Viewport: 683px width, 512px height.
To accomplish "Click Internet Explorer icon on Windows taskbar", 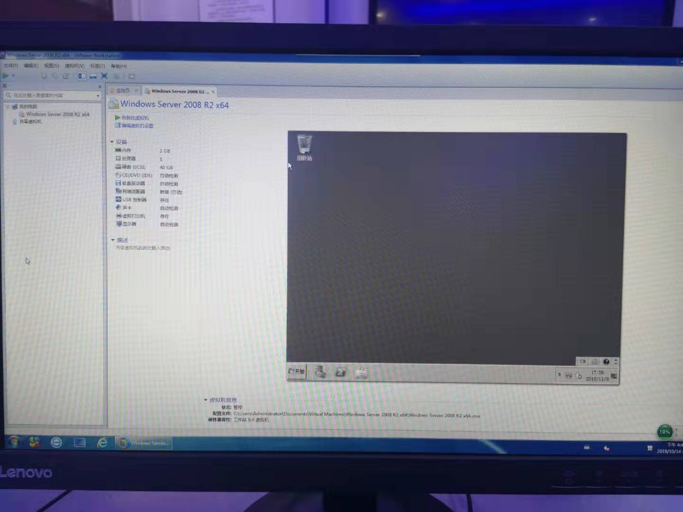I will (x=102, y=443).
